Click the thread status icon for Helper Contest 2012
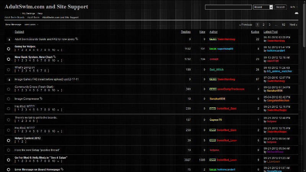The image size is (306, 172). point(8,140)
